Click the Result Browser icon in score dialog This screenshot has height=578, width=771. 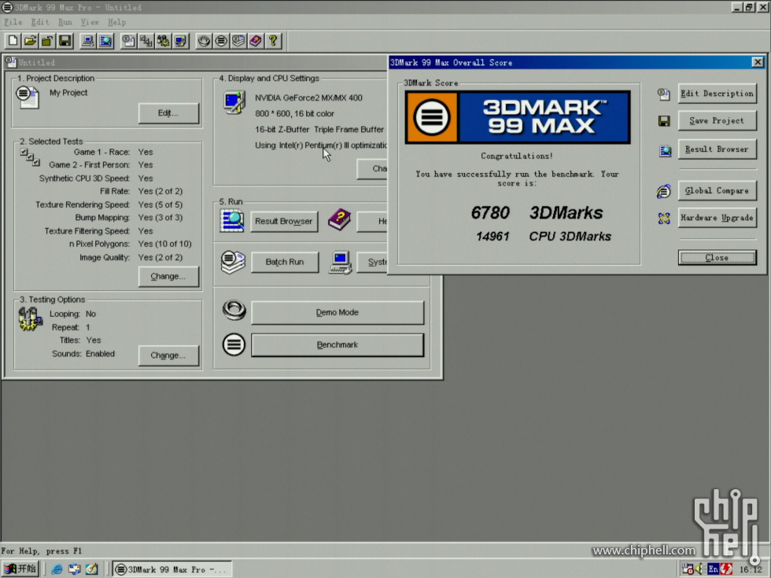665,151
